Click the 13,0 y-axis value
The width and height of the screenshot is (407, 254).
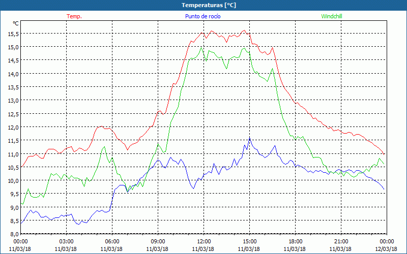(x=13, y=101)
